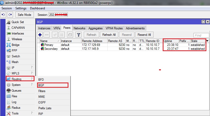Open Queues from sidebar
210x116 pixels.
pyautogui.click(x=20, y=91)
